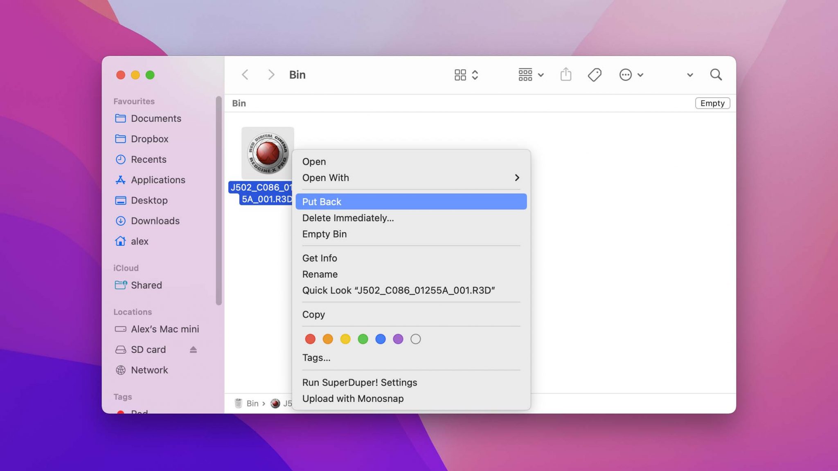Toggle back navigation arrow in Finder
838x471 pixels.
245,74
